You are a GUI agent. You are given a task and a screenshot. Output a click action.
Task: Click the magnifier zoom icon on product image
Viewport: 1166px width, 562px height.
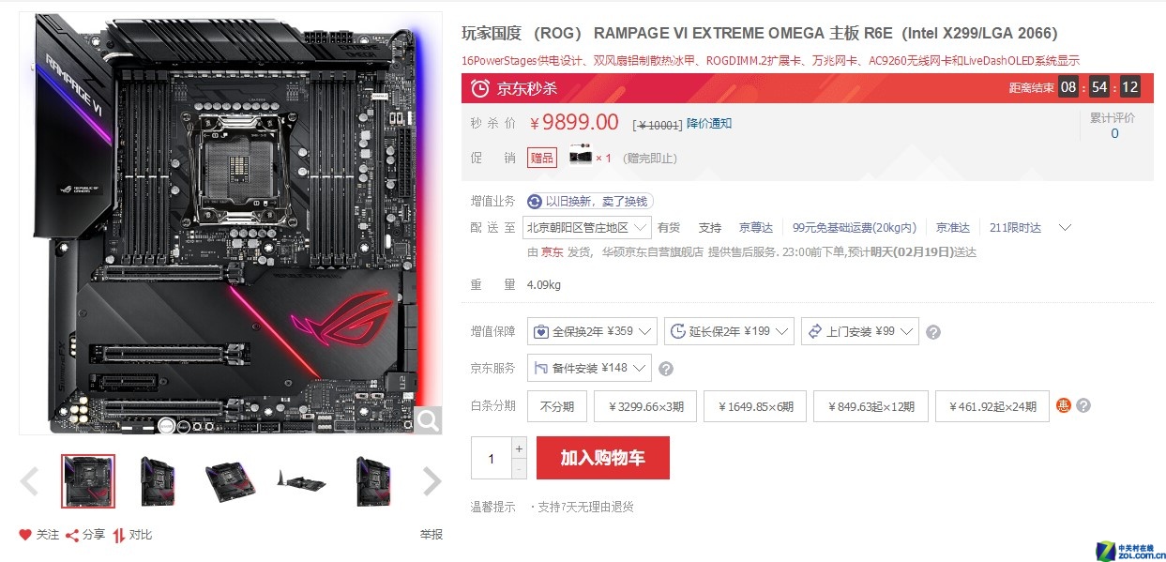(428, 421)
